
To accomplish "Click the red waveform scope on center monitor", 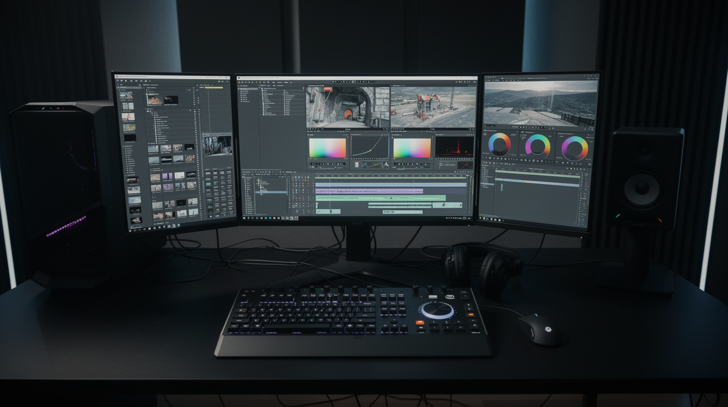I will tap(454, 147).
